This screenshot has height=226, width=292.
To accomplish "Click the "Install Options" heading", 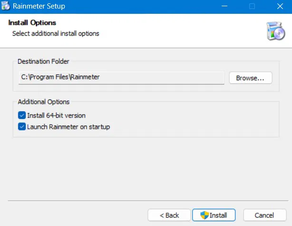I will pyautogui.click(x=32, y=23).
